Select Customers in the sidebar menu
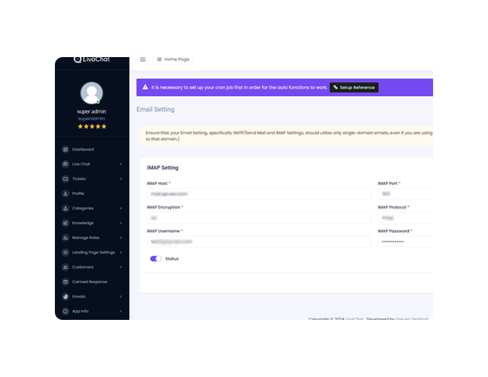Image resolution: width=488 pixels, height=377 pixels. pyautogui.click(x=83, y=267)
